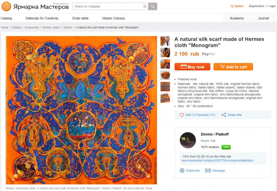Open the Basket cart icon
Viewport: 277px width, 191px height.
click(232, 6)
